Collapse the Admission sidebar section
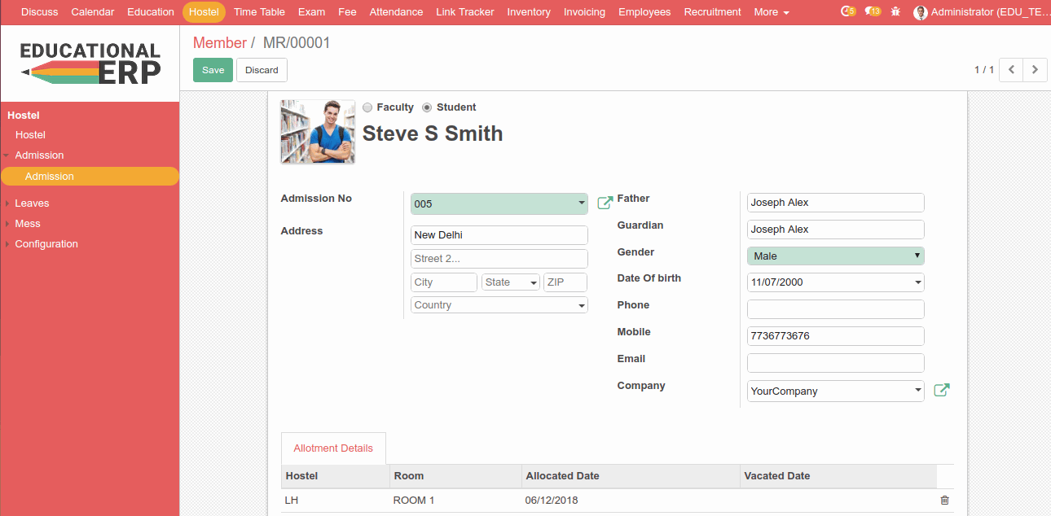The image size is (1051, 516). pyautogui.click(x=39, y=155)
